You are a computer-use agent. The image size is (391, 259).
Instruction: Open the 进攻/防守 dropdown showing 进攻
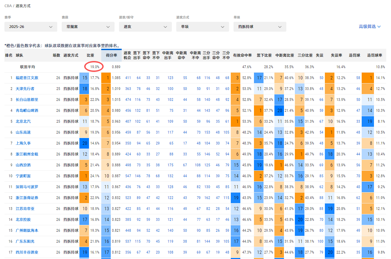[x=145, y=27]
